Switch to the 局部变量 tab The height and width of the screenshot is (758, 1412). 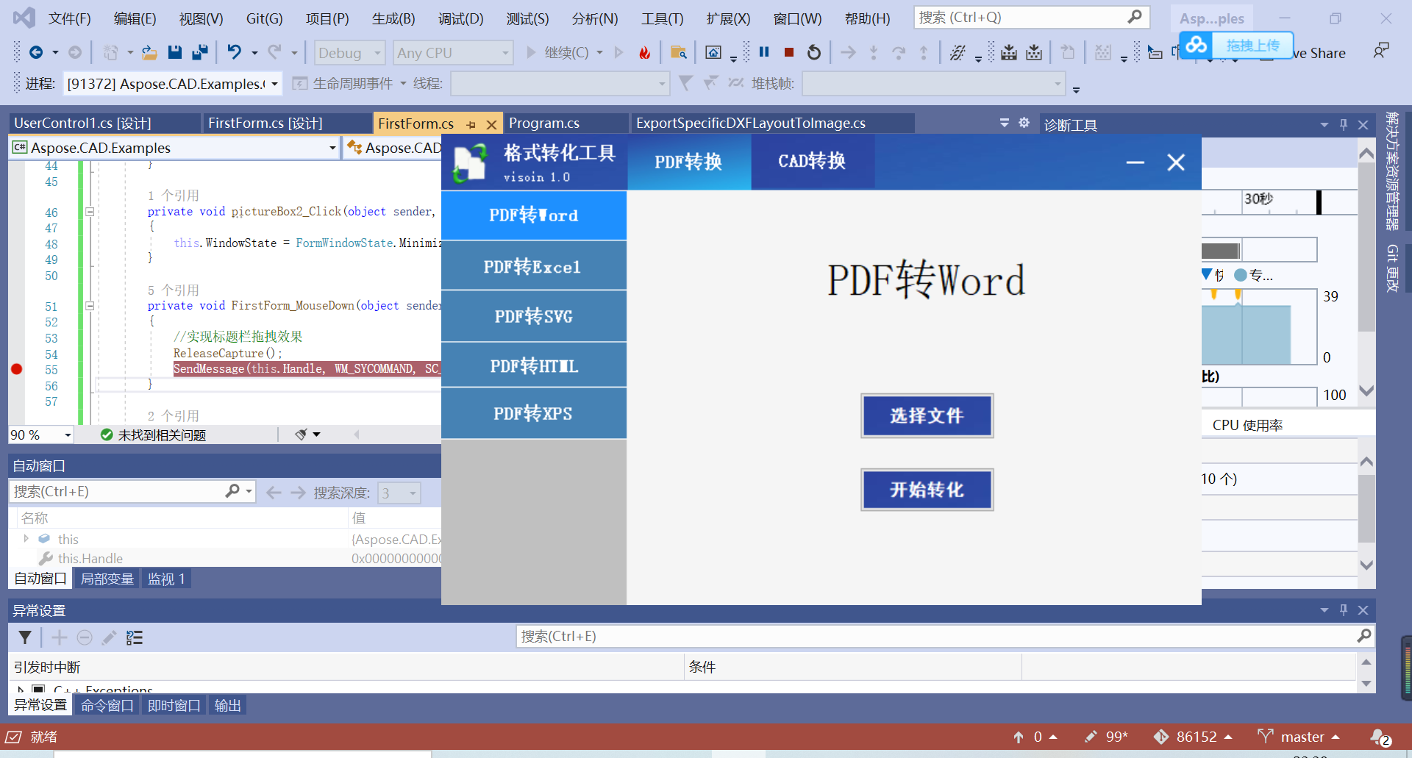pyautogui.click(x=107, y=579)
